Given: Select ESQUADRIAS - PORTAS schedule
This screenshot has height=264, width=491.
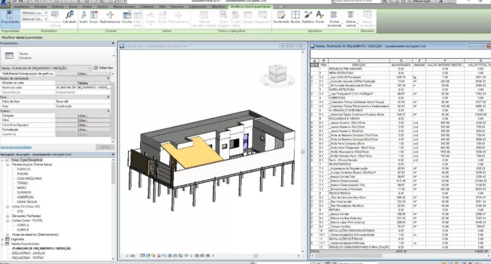Looking at the screenshot, I should click(x=28, y=258).
